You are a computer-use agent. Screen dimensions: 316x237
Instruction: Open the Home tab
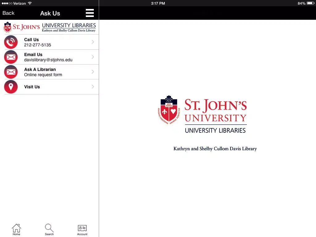16,230
